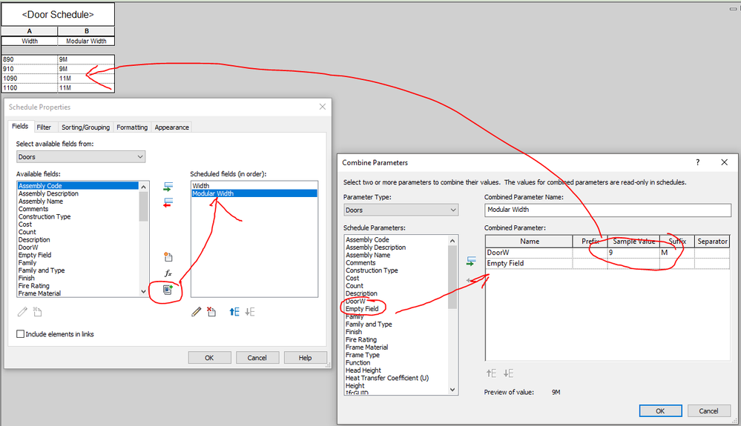Click the Delete parameter icon under Scheduled fields

211,312
